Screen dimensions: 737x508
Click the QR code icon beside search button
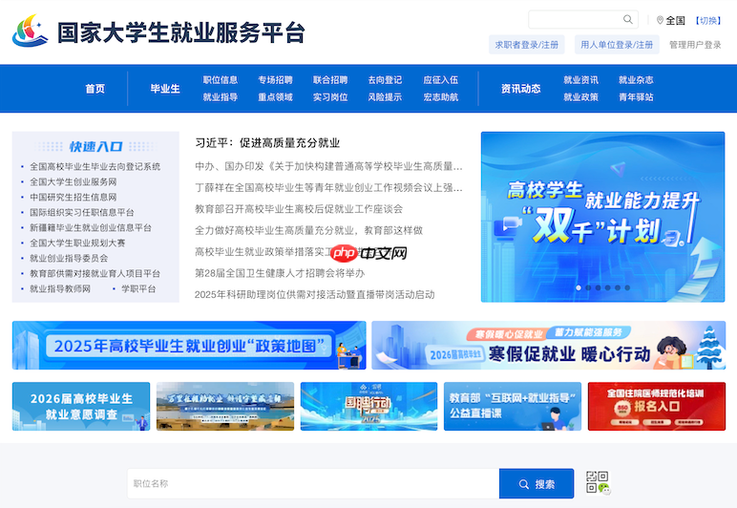[598, 482]
